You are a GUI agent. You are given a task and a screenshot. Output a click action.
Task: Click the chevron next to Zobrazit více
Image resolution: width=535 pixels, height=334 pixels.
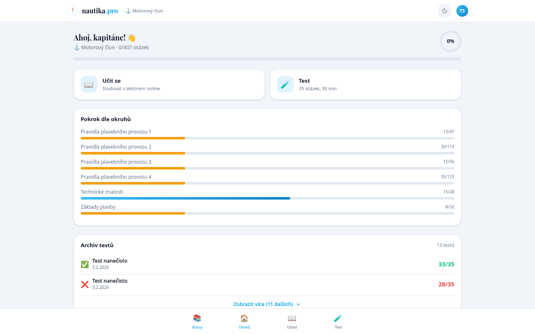(x=298, y=304)
